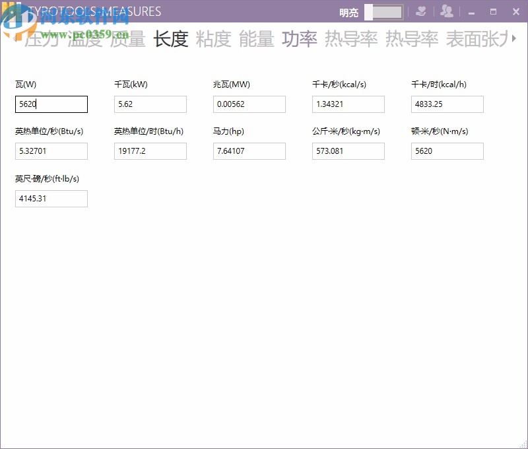
Task: Click the 马力(hp) input box
Action: 249,151
